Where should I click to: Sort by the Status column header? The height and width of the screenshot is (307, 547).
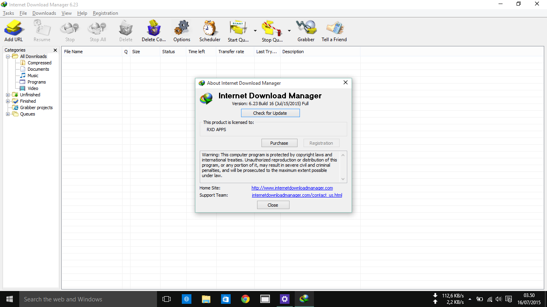[173, 52]
